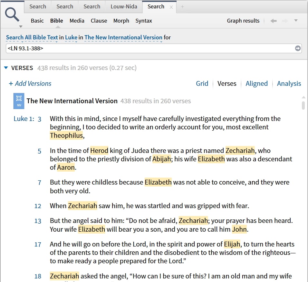Click Graph results
Image resolution: width=308 pixels, height=282 pixels.
click(x=243, y=21)
